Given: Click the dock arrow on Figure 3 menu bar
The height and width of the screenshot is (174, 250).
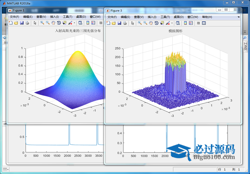Looking at the screenshot, I should 238,17.
